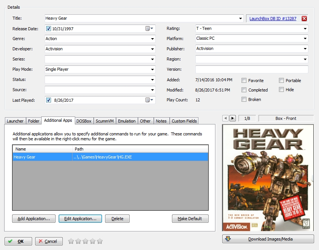
Task: Open the Publisher dropdown
Action: click(x=305, y=49)
